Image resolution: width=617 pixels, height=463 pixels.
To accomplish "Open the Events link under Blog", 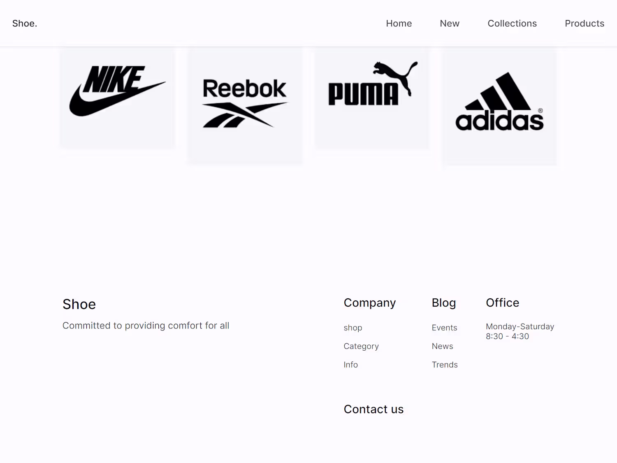I will tap(445, 328).
